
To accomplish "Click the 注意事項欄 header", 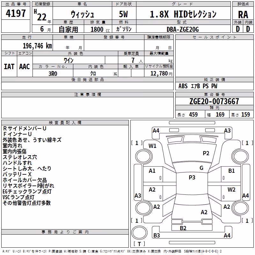I will click(87, 94).
